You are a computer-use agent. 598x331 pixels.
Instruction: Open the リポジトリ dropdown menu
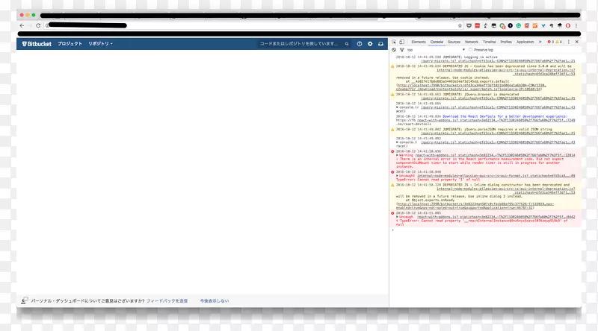(x=99, y=44)
